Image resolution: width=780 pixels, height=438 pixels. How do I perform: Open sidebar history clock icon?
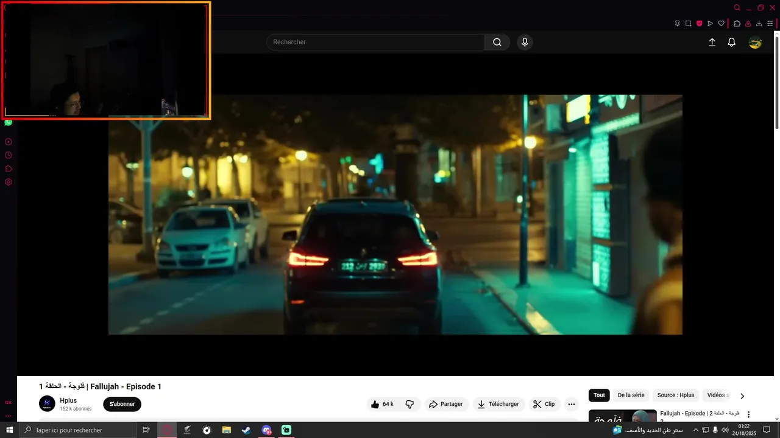[9, 155]
